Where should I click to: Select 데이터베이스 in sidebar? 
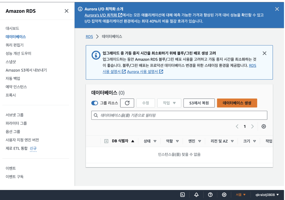16,37
